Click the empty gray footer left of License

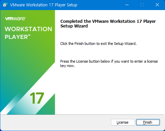pos(56,122)
